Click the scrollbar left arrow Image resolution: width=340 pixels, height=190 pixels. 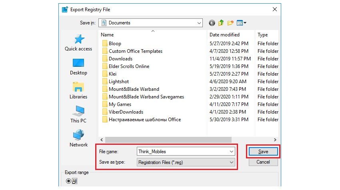(102, 140)
